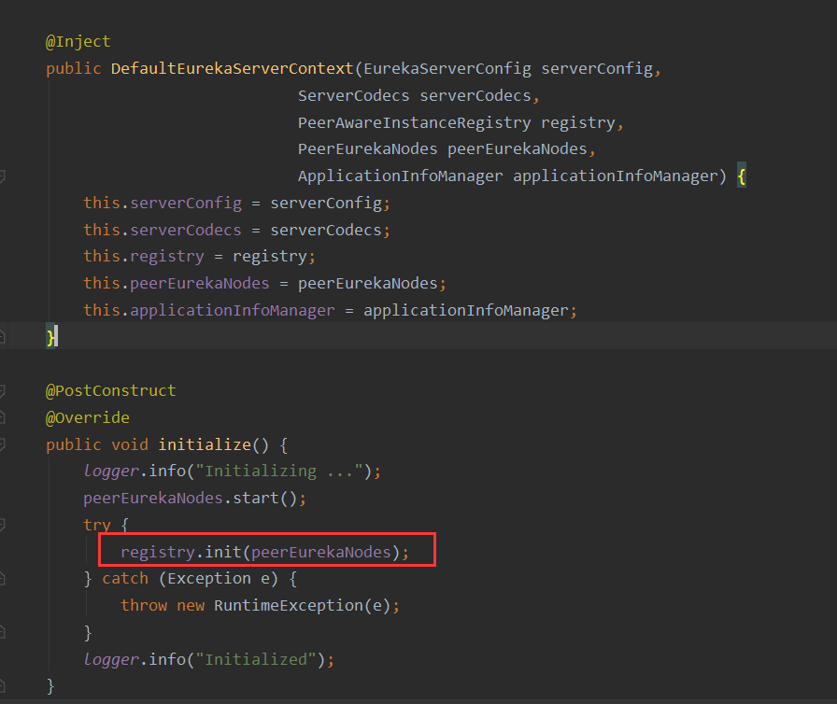Click registry in the registry.init line
This screenshot has width=837, height=704.
pyautogui.click(x=158, y=552)
